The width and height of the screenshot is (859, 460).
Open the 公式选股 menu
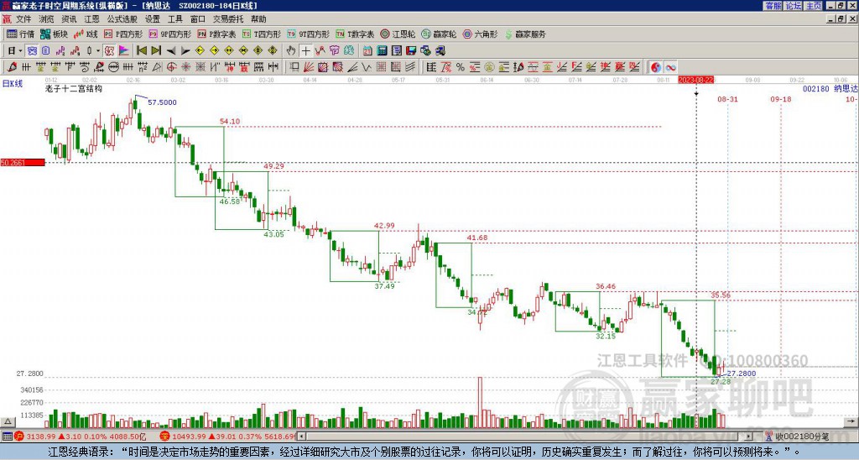click(122, 19)
